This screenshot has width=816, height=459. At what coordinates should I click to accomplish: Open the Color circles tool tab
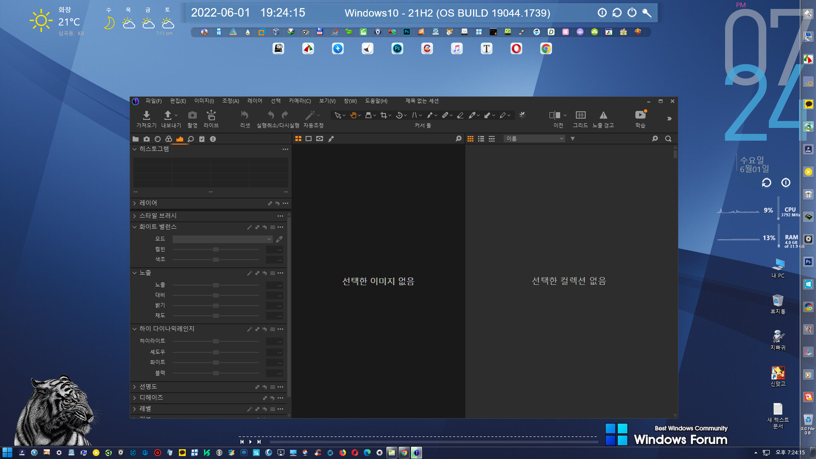point(169,139)
